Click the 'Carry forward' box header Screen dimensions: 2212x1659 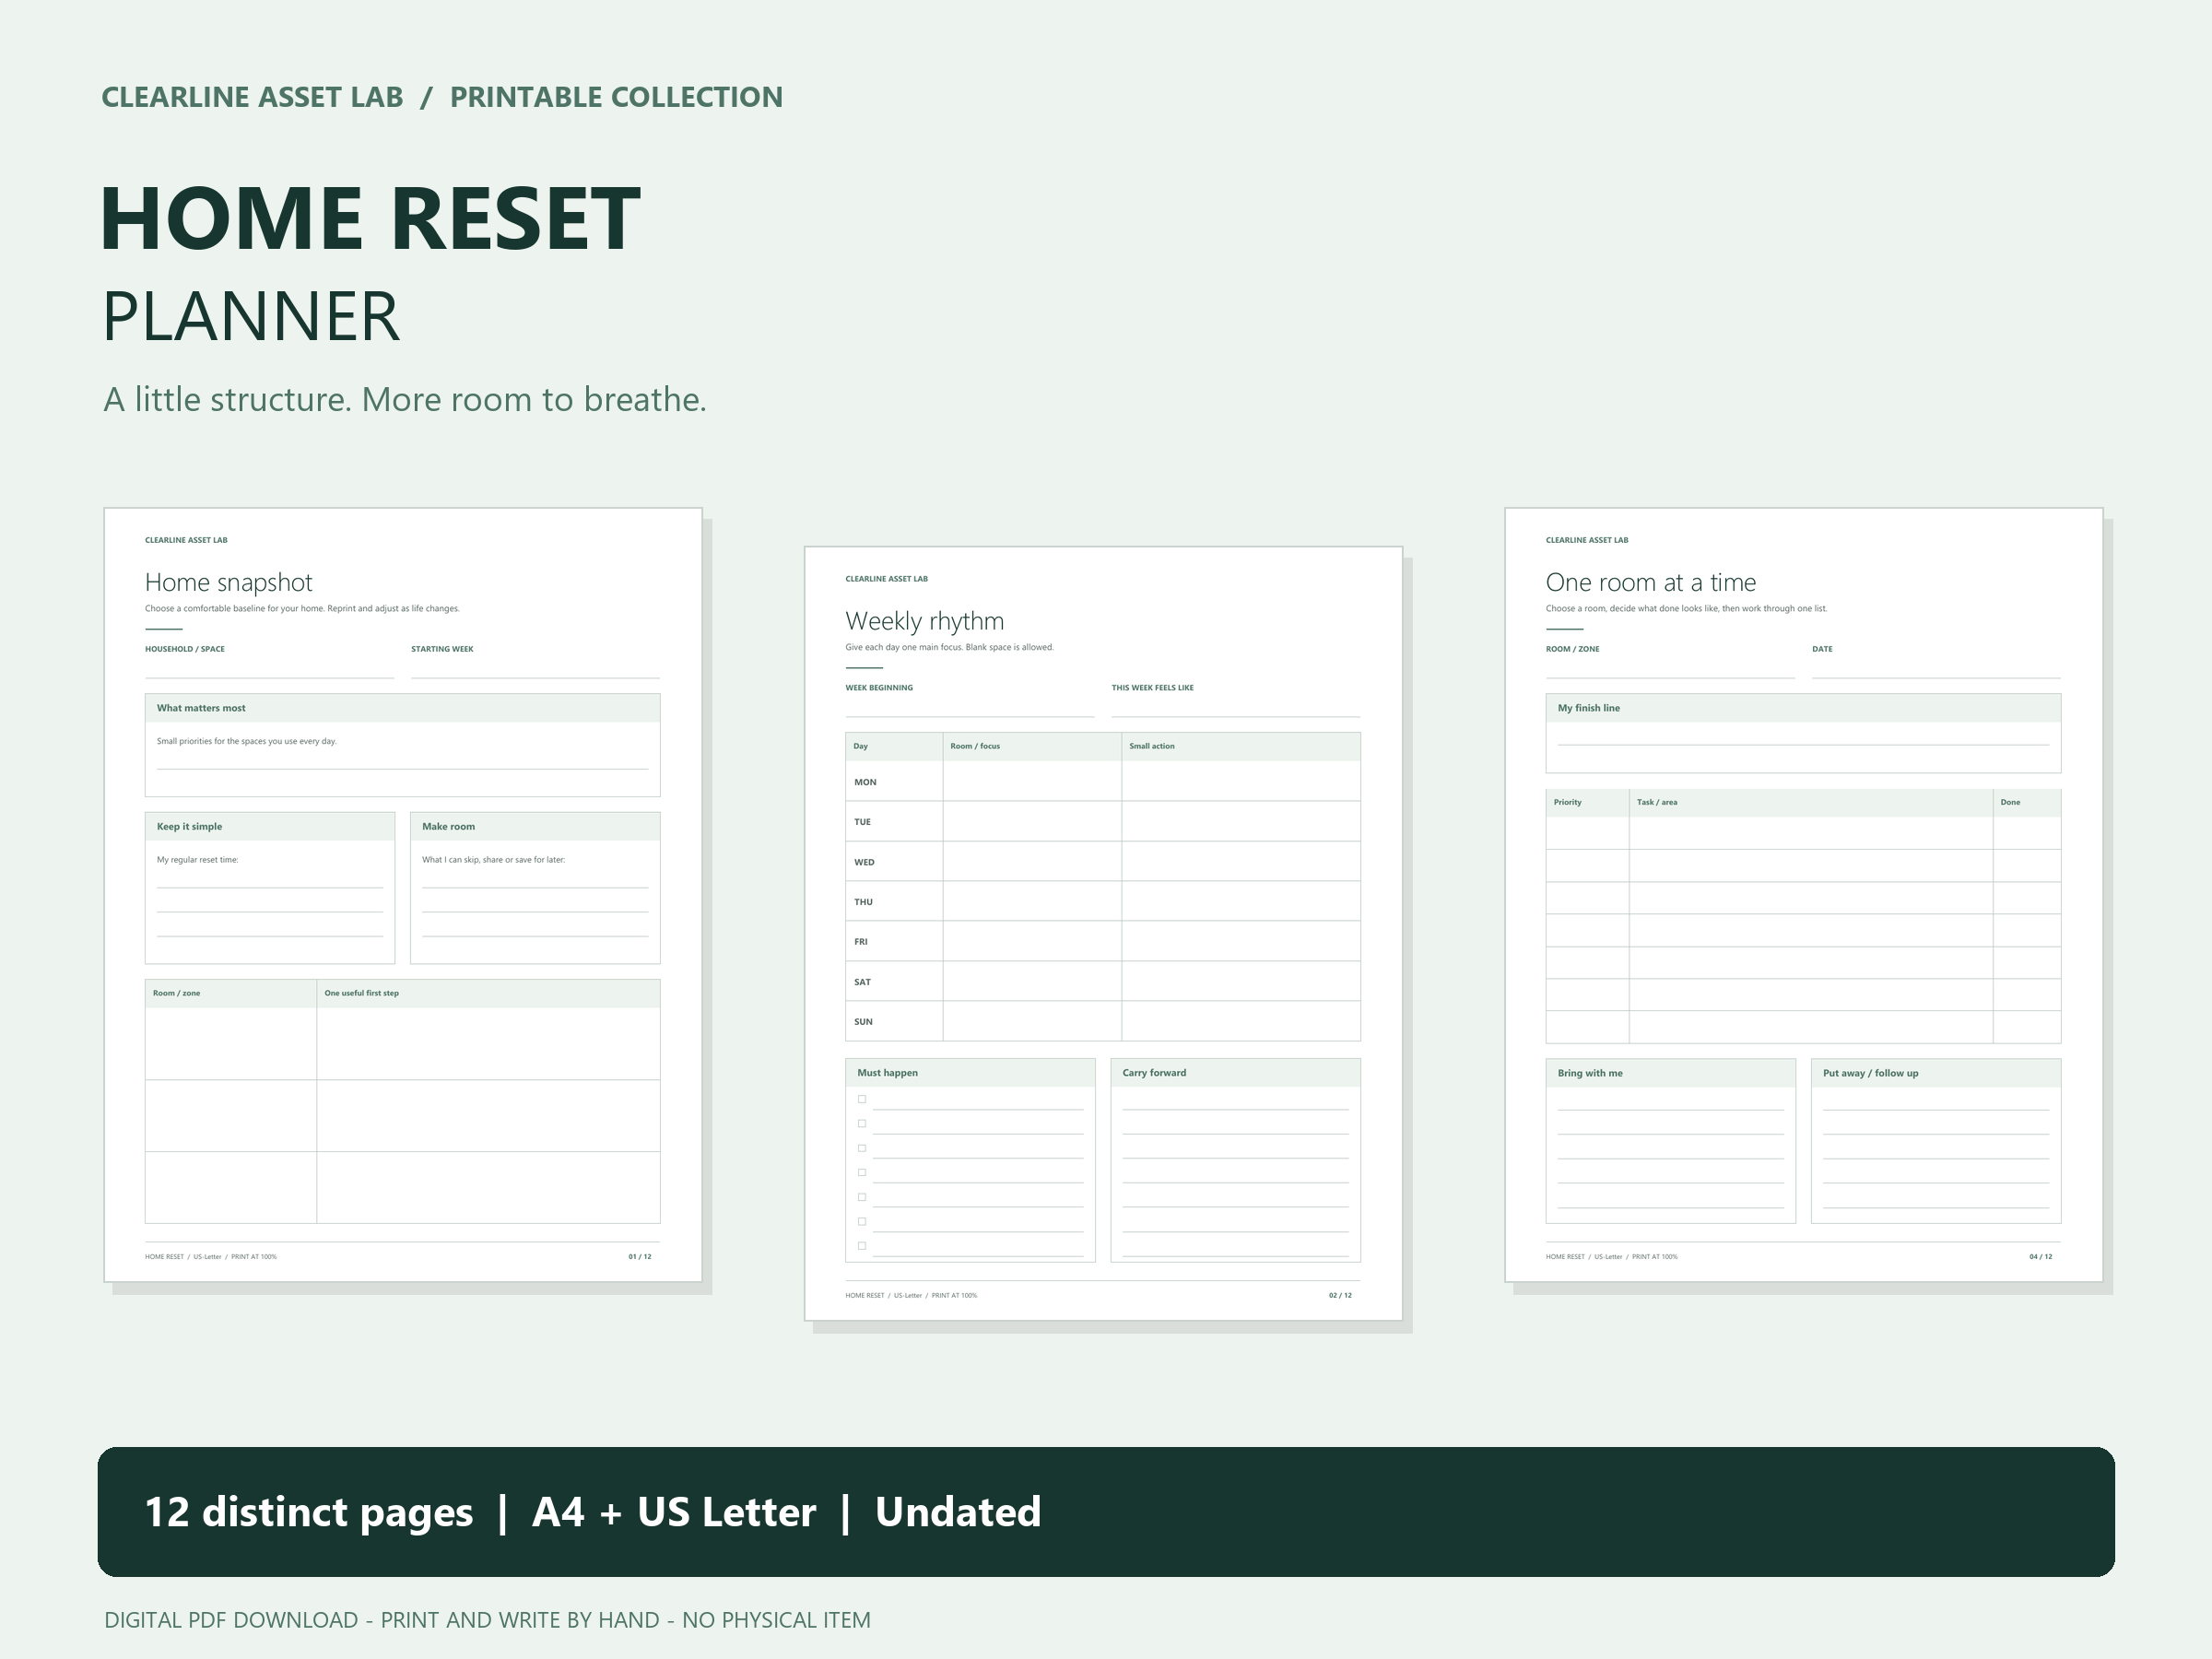coord(1236,1073)
